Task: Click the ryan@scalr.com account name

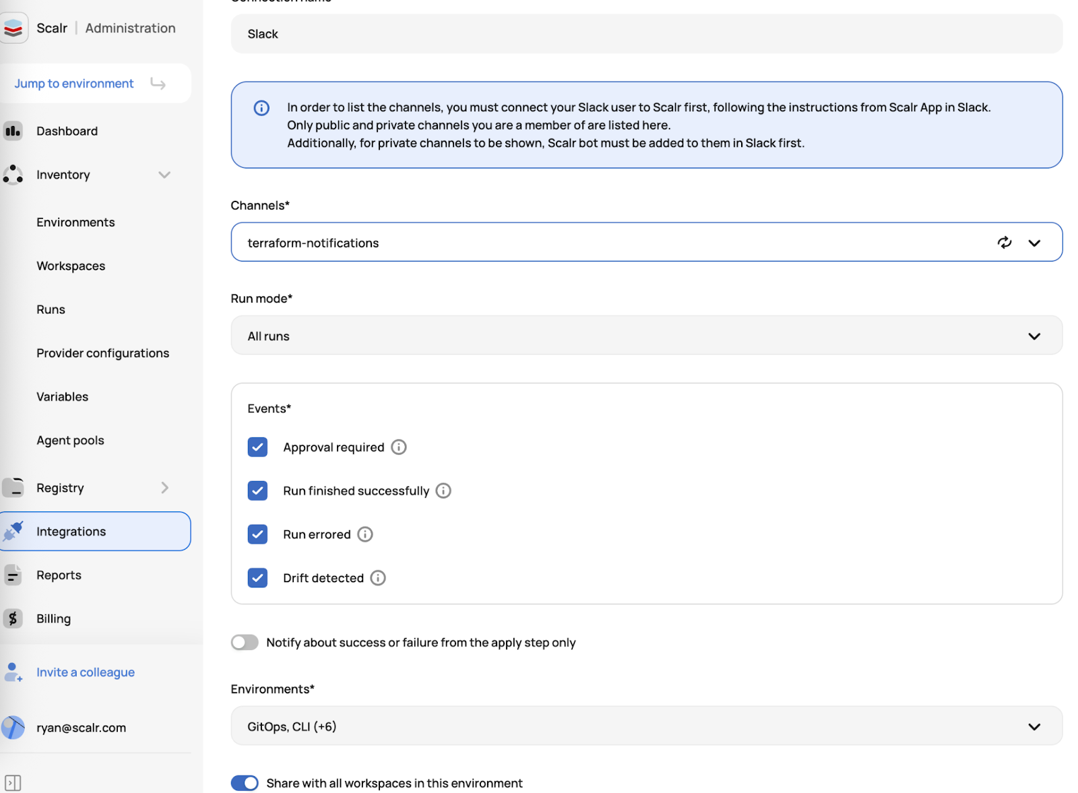Action: coord(82,728)
